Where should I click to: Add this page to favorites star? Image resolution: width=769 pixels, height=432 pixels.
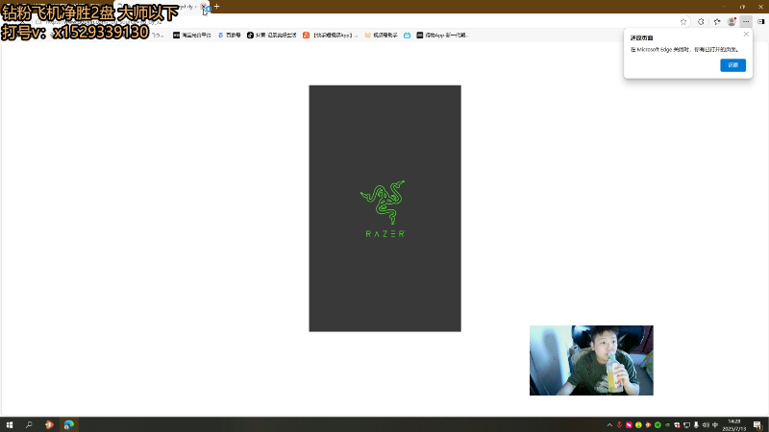tap(683, 21)
